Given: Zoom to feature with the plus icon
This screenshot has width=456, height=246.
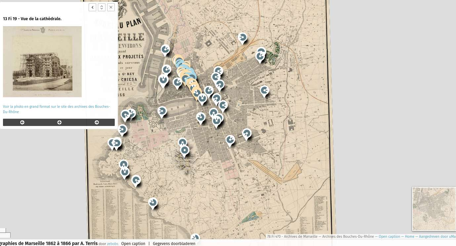Looking at the screenshot, I should pyautogui.click(x=59, y=122).
